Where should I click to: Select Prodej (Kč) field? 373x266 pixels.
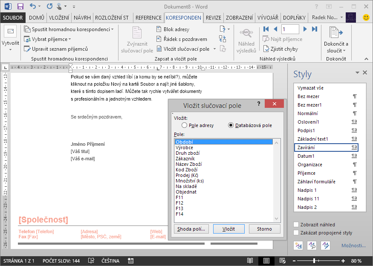pos(224,175)
